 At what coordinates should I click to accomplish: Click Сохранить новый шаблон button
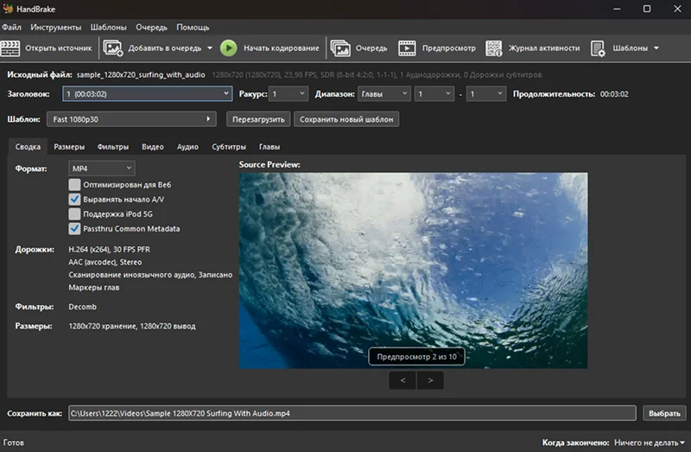[346, 119]
